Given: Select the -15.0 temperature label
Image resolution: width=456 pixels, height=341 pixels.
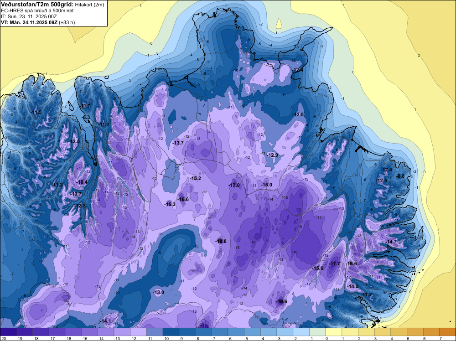Looking at the screenshot, I should [x=266, y=185].
